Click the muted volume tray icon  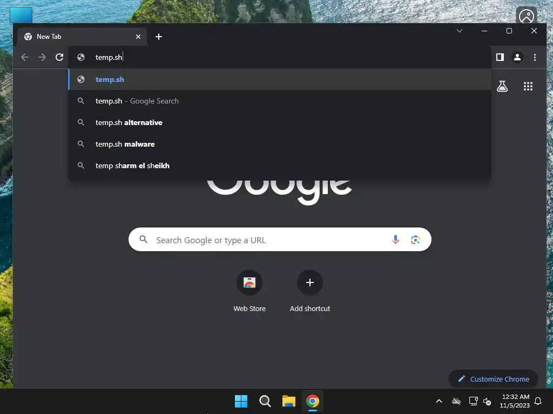tap(488, 401)
